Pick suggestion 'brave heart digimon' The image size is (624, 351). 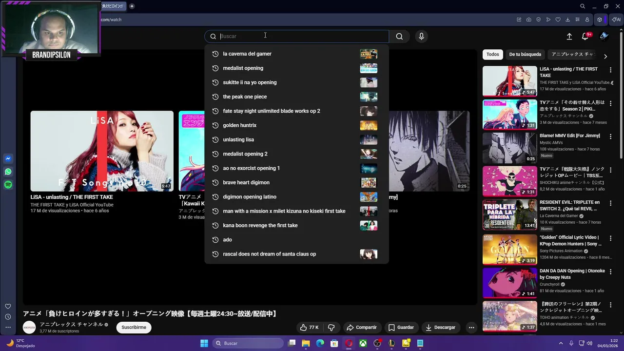coord(296,182)
